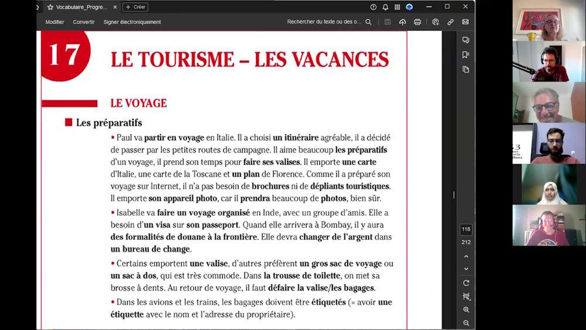The height and width of the screenshot is (330, 586).
Task: Select video of bearded man in red shirt
Action: [549, 144]
